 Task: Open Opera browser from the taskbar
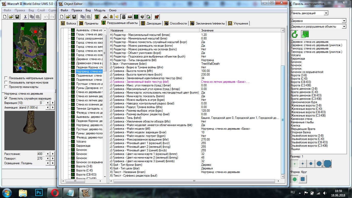[x=55, y=193]
